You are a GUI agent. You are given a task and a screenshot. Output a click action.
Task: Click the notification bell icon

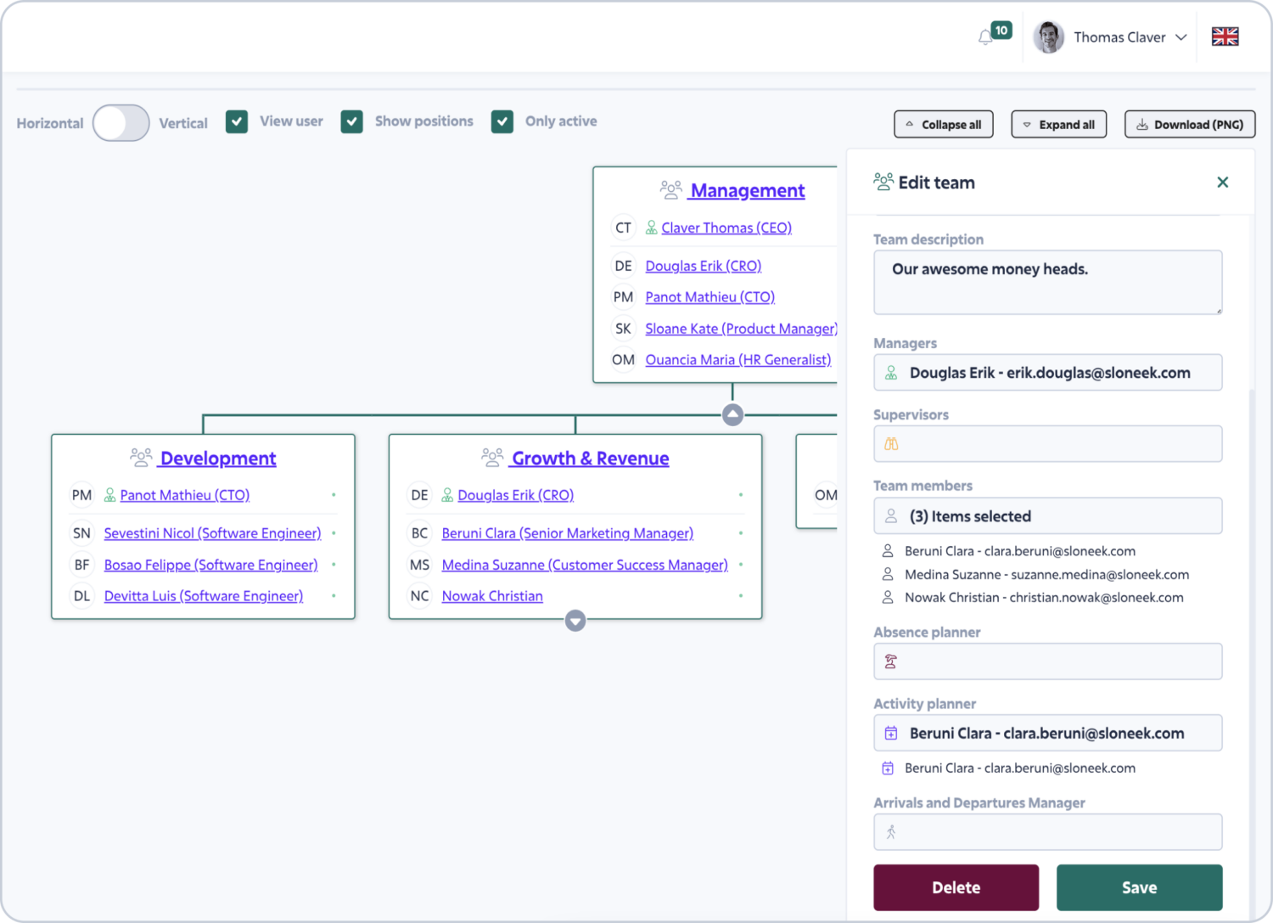click(x=985, y=37)
